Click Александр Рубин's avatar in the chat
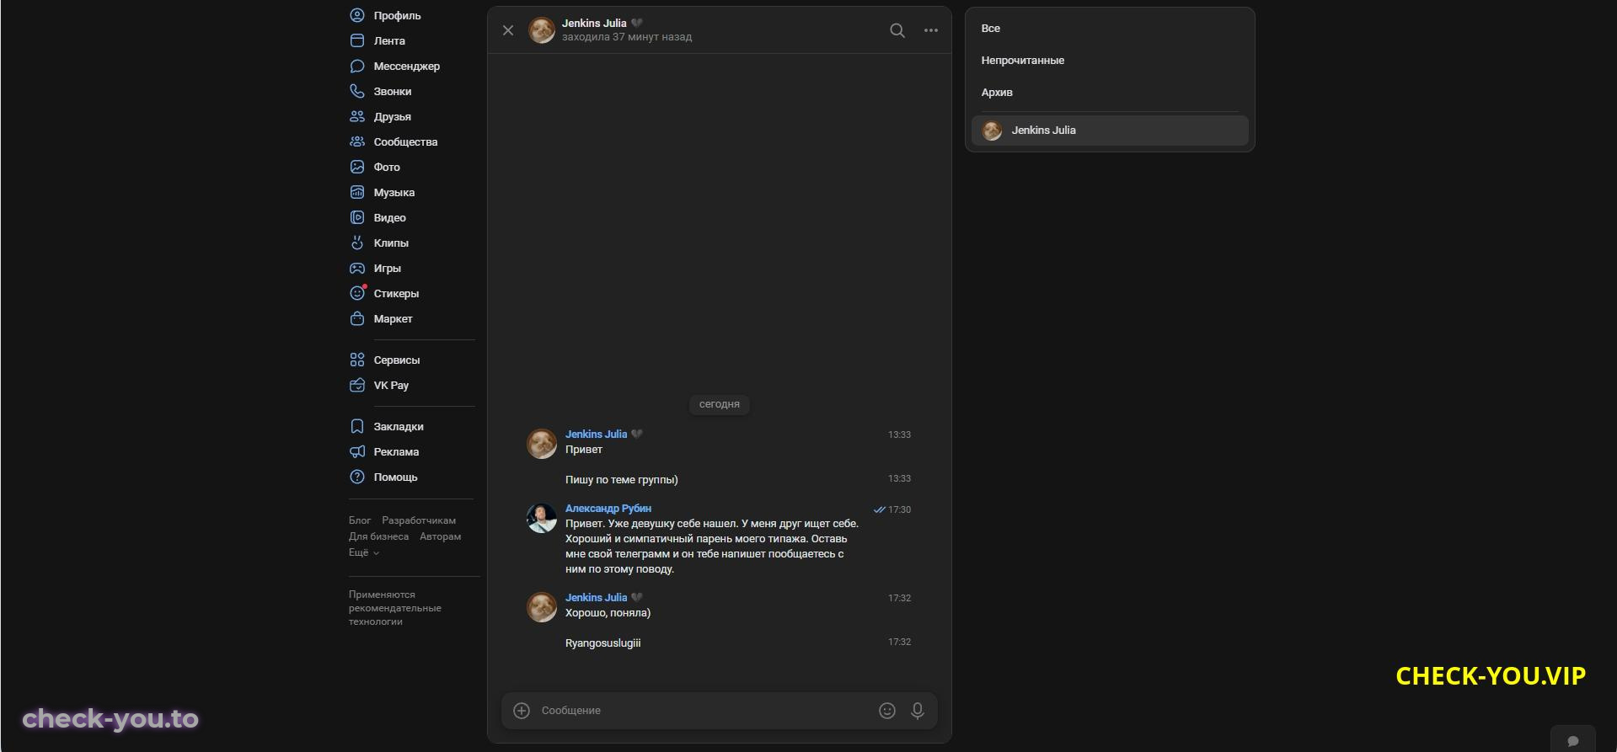This screenshot has width=1617, height=752. click(x=542, y=519)
